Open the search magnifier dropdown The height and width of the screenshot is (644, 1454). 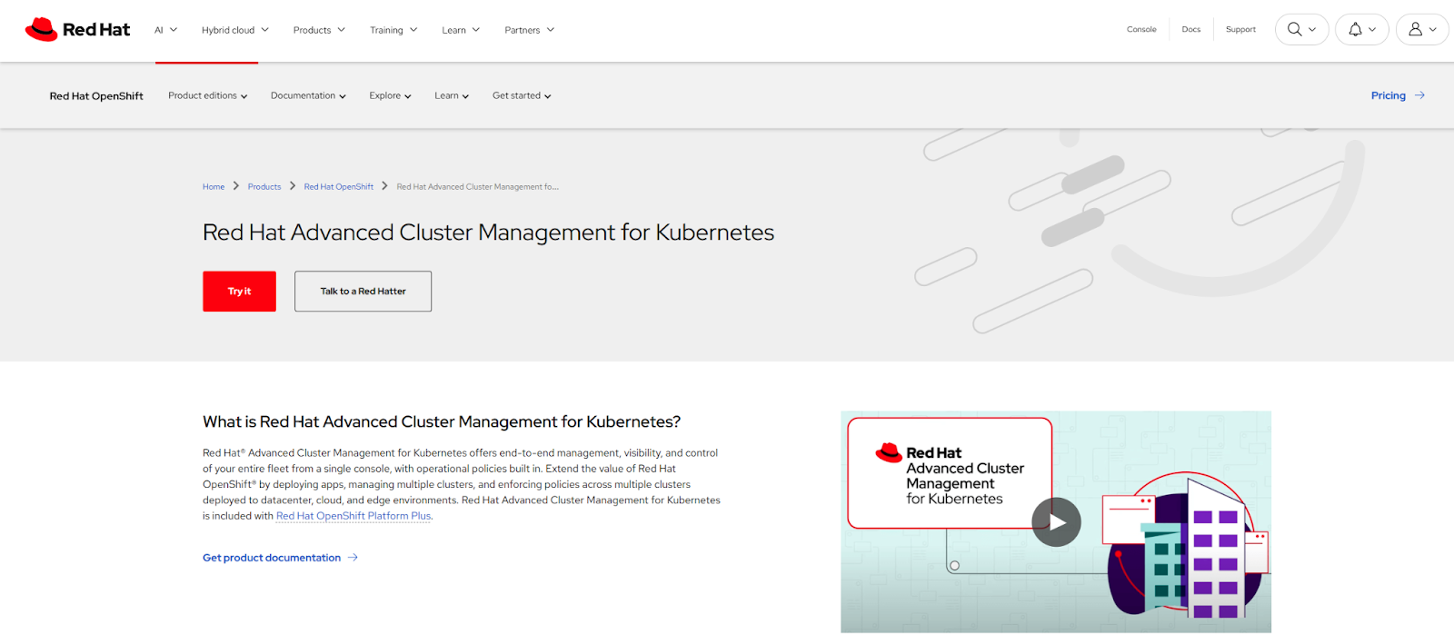click(1301, 29)
